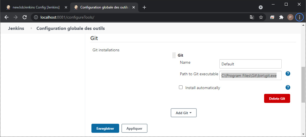Screen dimensions: 306x137
Task: Delete the Git installation
Action: click(x=277, y=98)
